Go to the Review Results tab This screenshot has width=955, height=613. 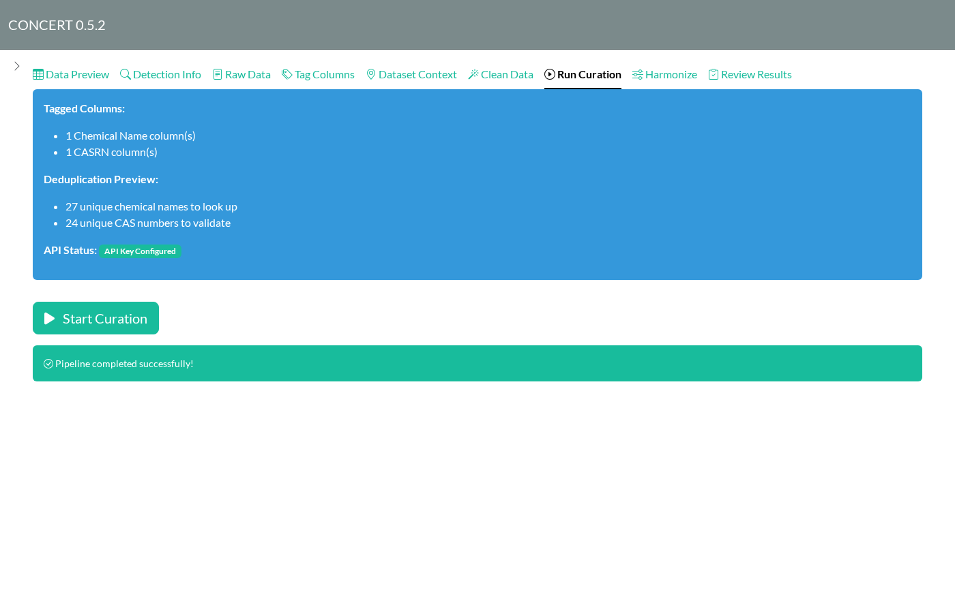click(x=750, y=74)
